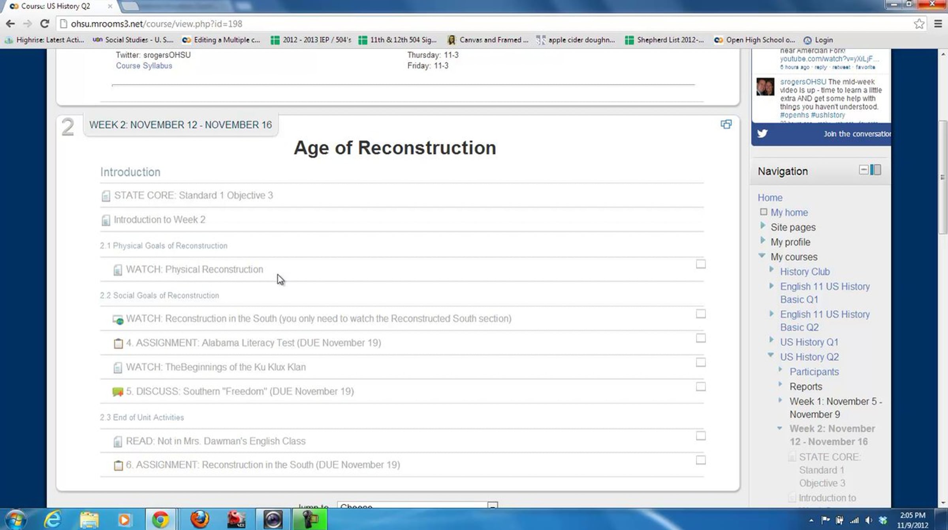Click the Twitter bird icon in the widget
The height and width of the screenshot is (530, 948).
point(762,134)
